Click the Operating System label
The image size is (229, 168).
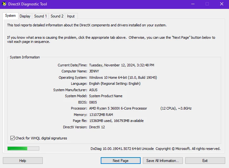73,77
